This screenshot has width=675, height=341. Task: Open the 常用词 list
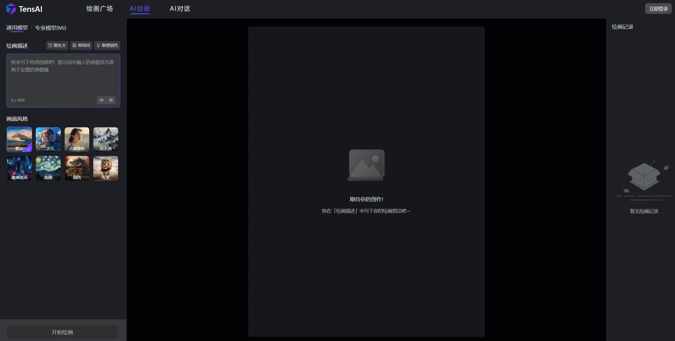tap(81, 45)
